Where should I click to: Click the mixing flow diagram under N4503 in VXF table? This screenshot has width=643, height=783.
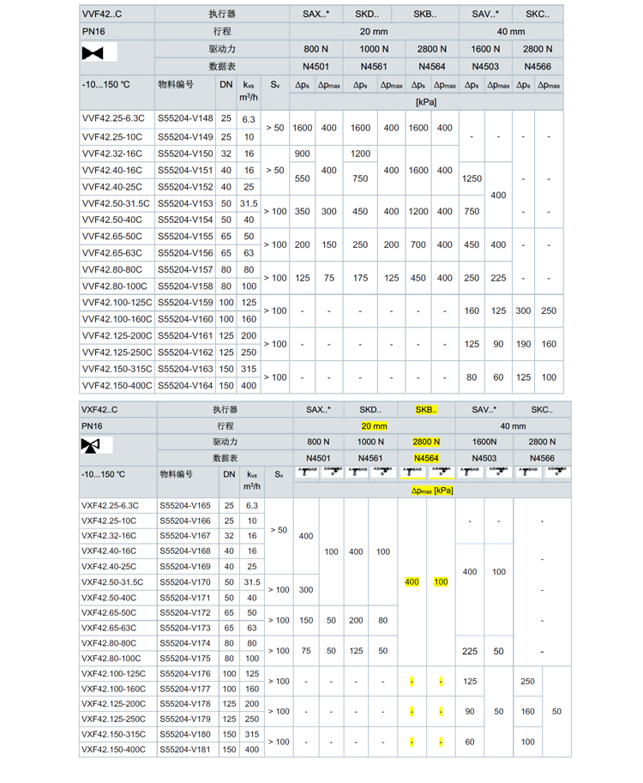pos(470,472)
